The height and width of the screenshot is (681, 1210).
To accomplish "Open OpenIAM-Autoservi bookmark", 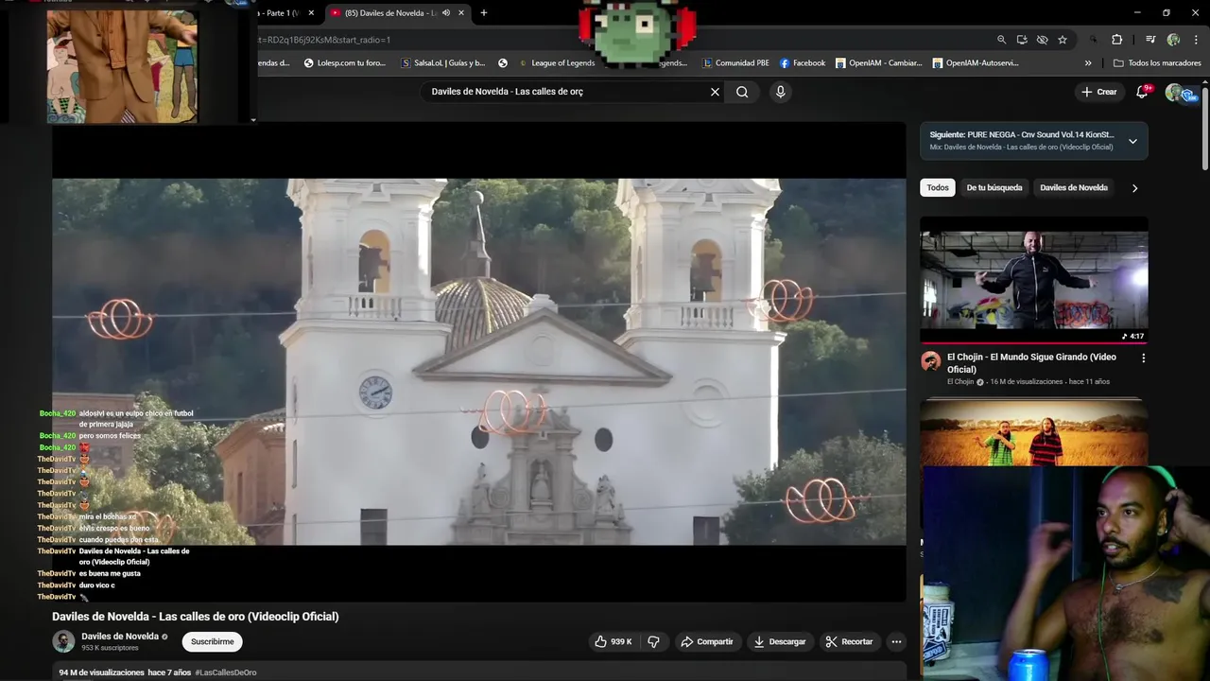I will click(x=976, y=63).
